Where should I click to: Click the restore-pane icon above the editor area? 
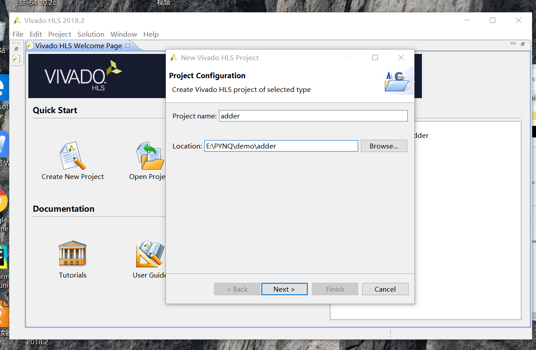[523, 44]
